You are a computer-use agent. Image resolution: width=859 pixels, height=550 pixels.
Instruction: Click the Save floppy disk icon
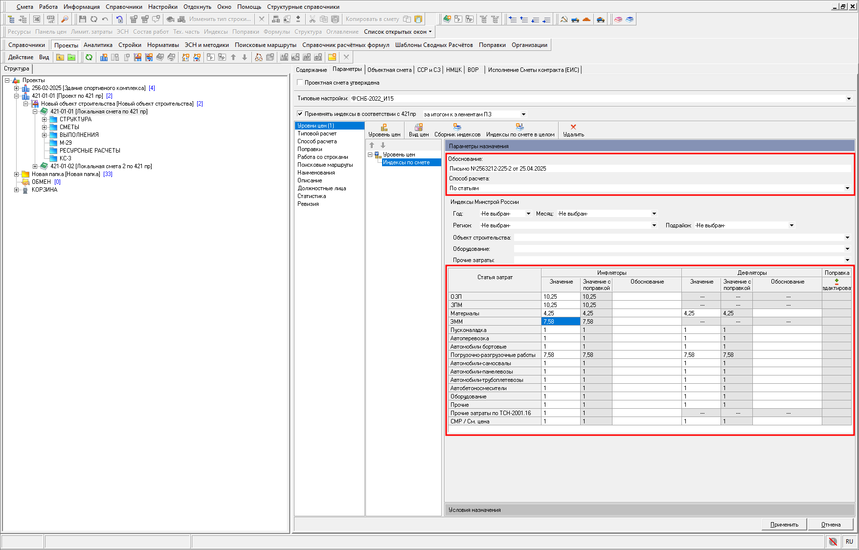pos(82,19)
